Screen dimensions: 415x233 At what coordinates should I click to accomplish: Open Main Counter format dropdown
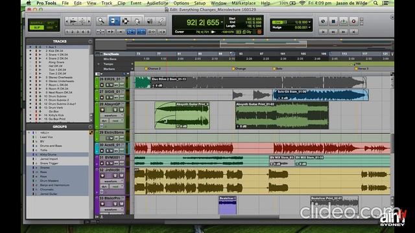222,22
